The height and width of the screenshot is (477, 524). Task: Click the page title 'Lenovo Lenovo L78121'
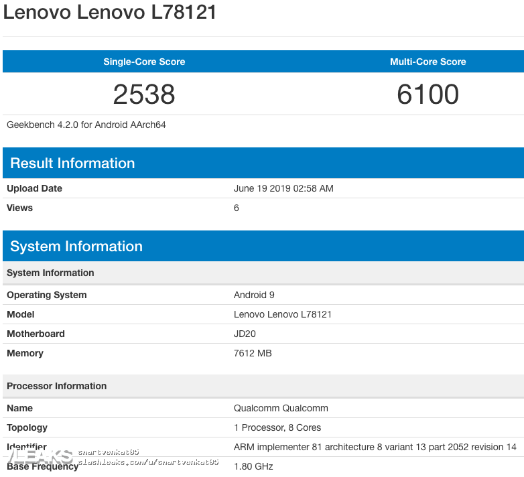point(110,12)
